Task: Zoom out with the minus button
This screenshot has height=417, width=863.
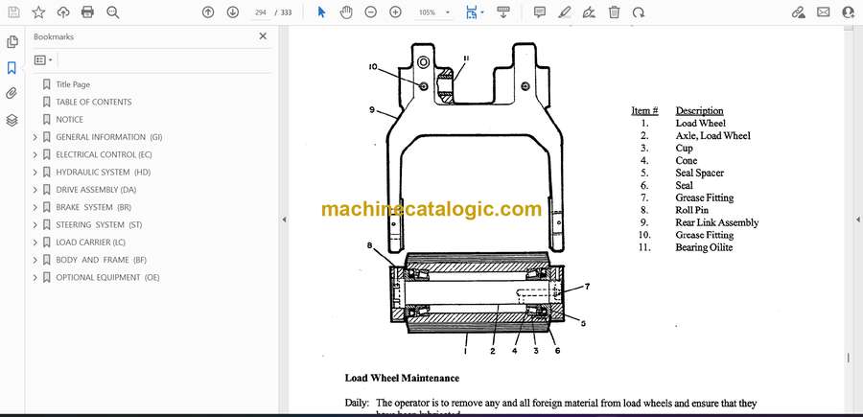Action: point(371,12)
